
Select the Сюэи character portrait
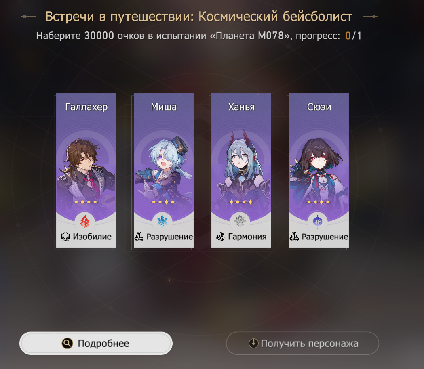(x=319, y=170)
